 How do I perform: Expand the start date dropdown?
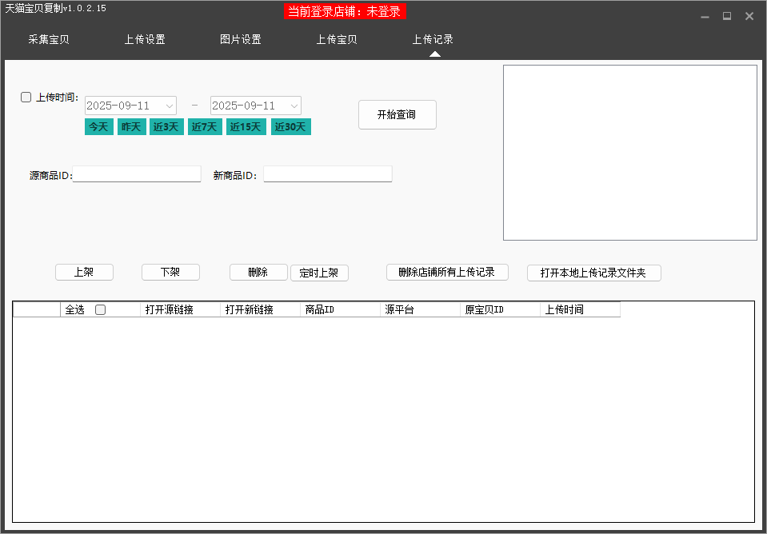170,106
